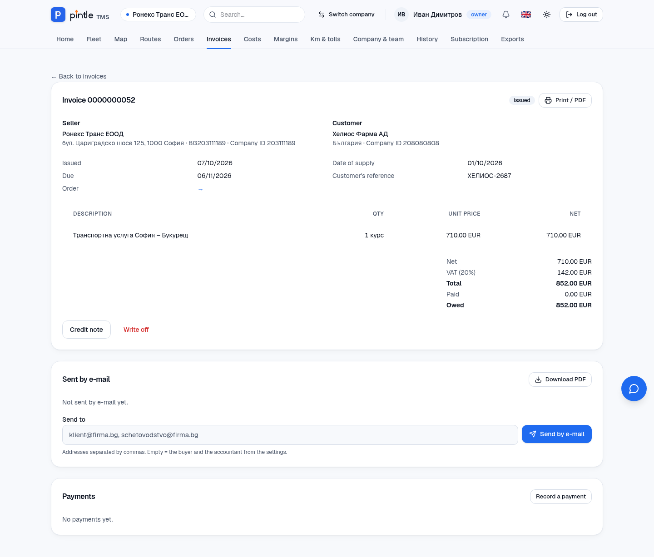Navigate to the Orders tab
The height and width of the screenshot is (557, 654).
point(183,39)
